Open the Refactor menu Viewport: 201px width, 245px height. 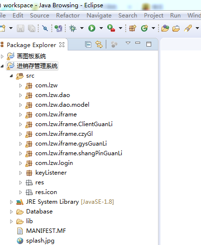click(x=68, y=16)
